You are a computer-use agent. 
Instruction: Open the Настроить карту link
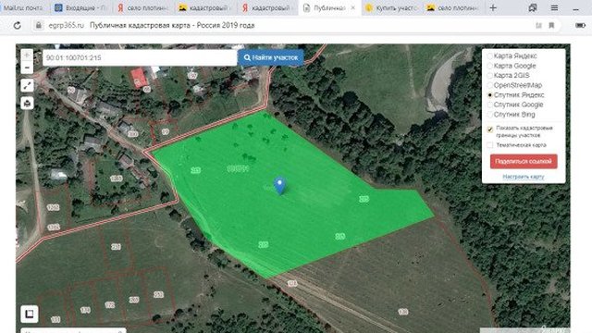point(524,177)
